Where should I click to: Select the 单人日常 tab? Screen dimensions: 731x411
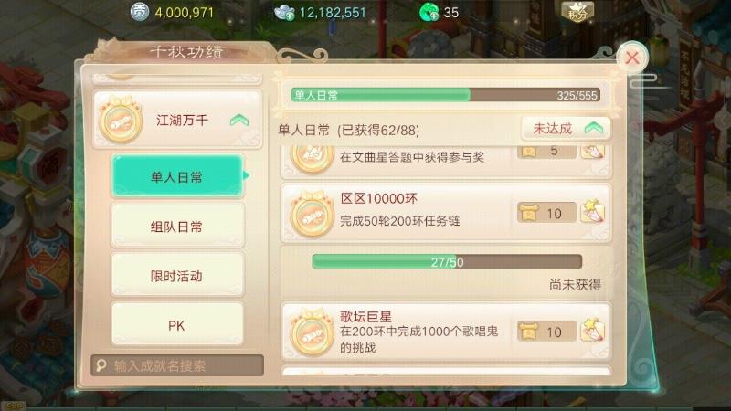coord(177,176)
